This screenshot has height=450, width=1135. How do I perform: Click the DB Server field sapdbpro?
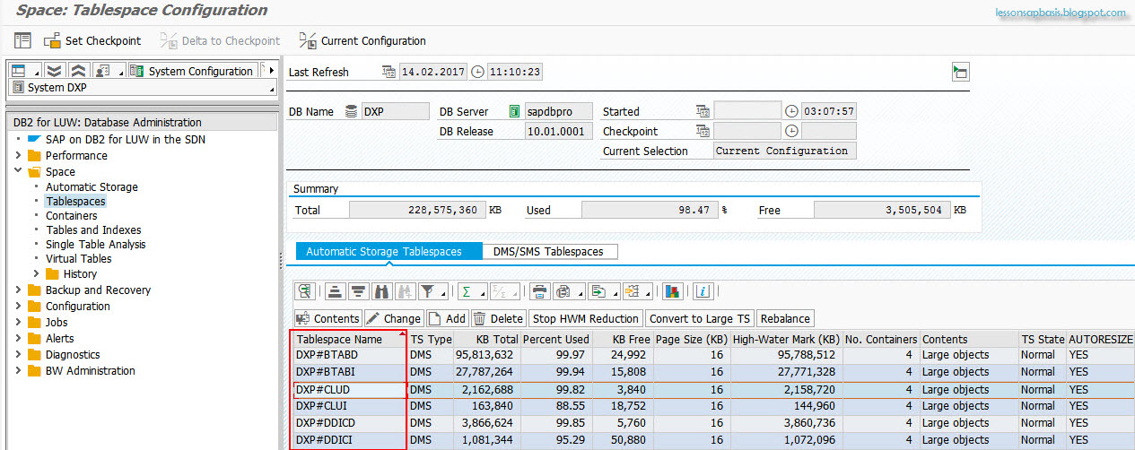click(x=560, y=111)
